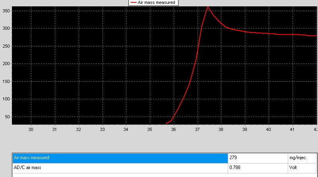Click the 279 value cell
This screenshot has height=177, width=318.
[258, 158]
